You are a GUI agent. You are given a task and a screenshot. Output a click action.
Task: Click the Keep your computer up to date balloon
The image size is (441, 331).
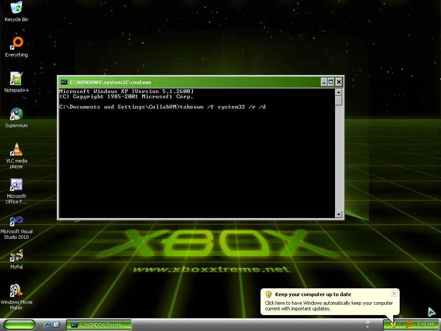click(x=330, y=302)
